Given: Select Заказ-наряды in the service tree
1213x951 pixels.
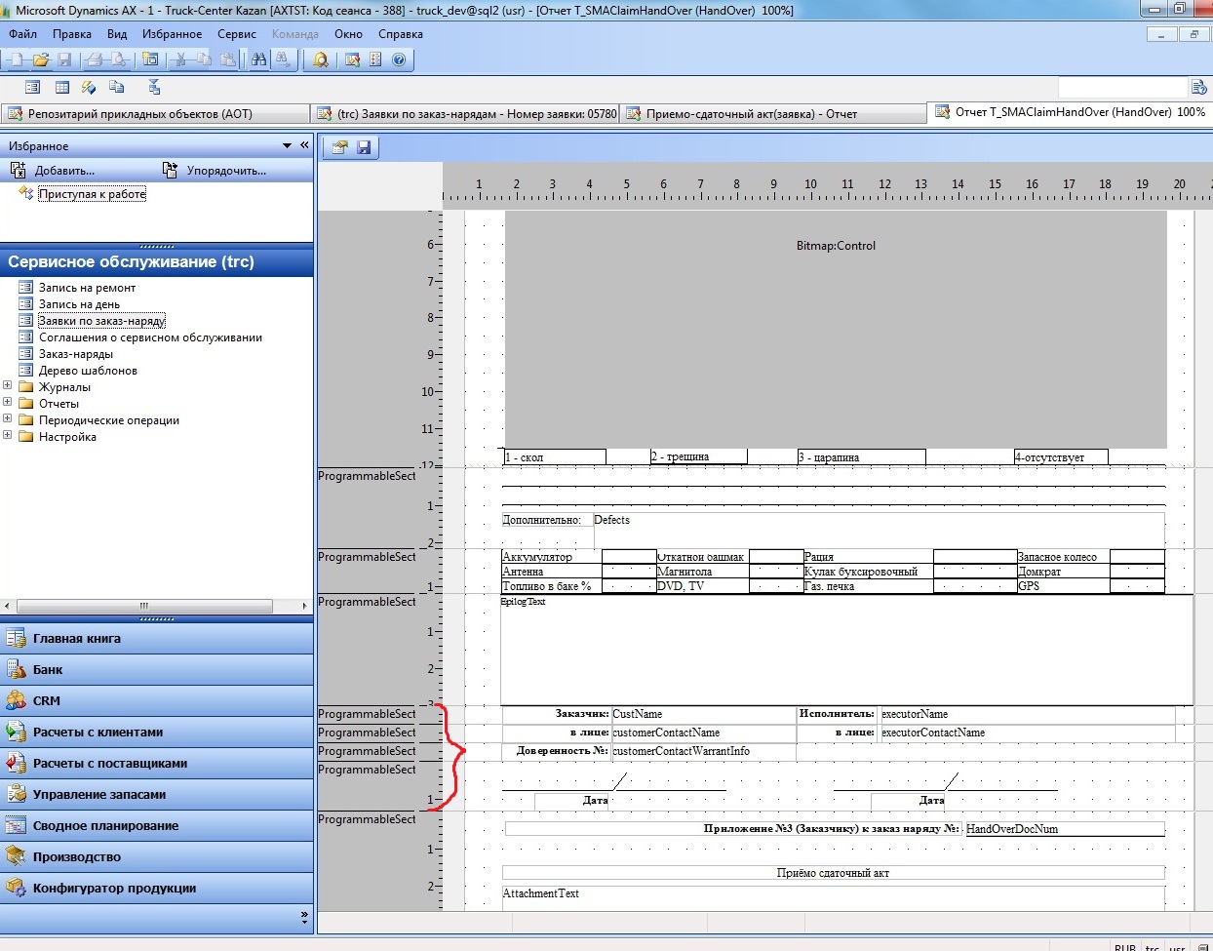Looking at the screenshot, I should click(x=76, y=354).
